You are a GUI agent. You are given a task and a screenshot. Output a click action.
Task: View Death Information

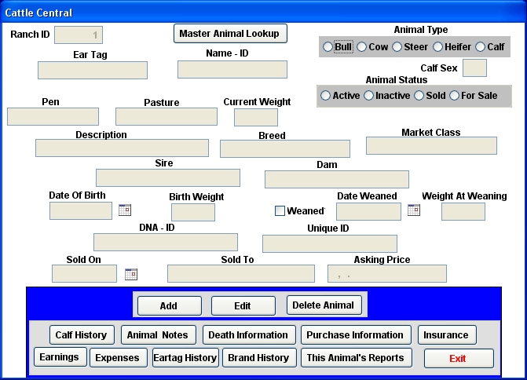pos(249,335)
